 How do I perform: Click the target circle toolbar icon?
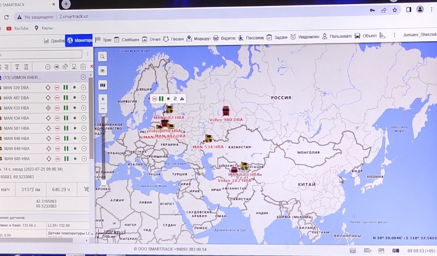48,67
